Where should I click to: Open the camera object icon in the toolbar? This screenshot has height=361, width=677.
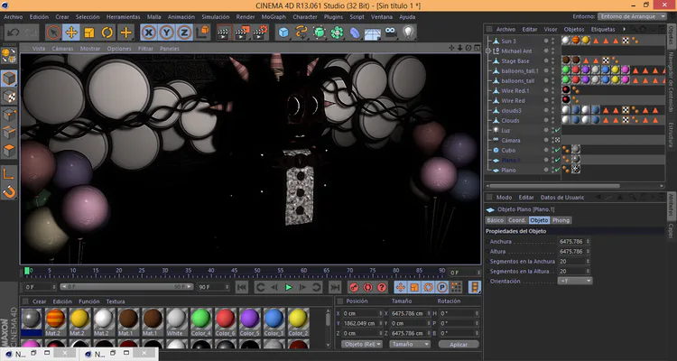pos(390,32)
